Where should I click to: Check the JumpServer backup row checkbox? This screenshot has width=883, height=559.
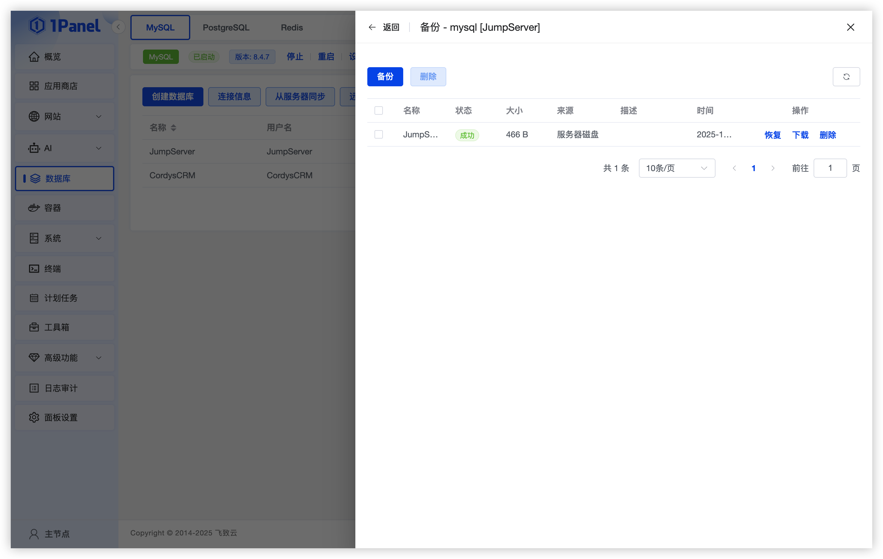(378, 135)
